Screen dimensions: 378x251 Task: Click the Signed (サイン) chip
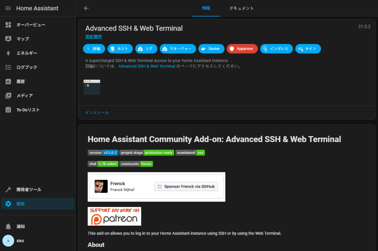308,49
